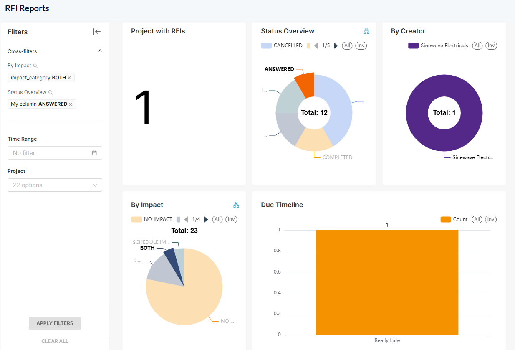Click the Project with RFIs card title
Image resolution: width=515 pixels, height=350 pixels.
pos(158,31)
